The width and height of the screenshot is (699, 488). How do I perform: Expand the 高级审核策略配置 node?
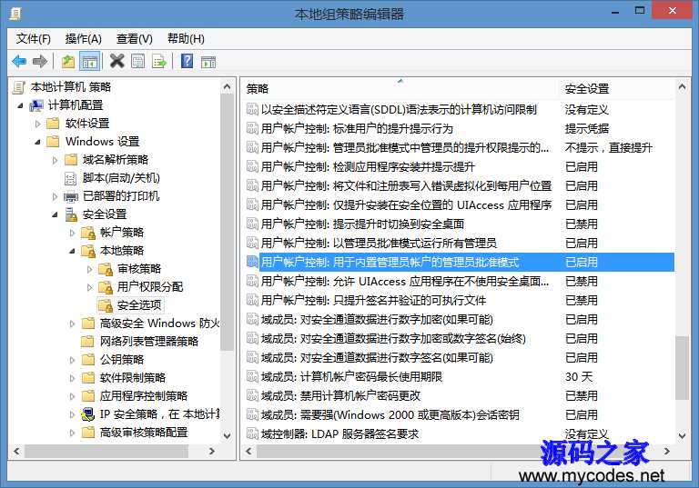pos(72,433)
